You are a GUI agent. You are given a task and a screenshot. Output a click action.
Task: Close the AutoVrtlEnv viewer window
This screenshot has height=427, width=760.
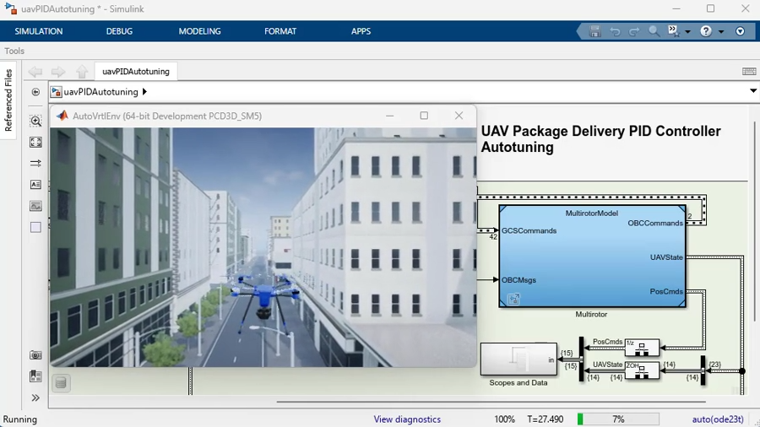[459, 116]
